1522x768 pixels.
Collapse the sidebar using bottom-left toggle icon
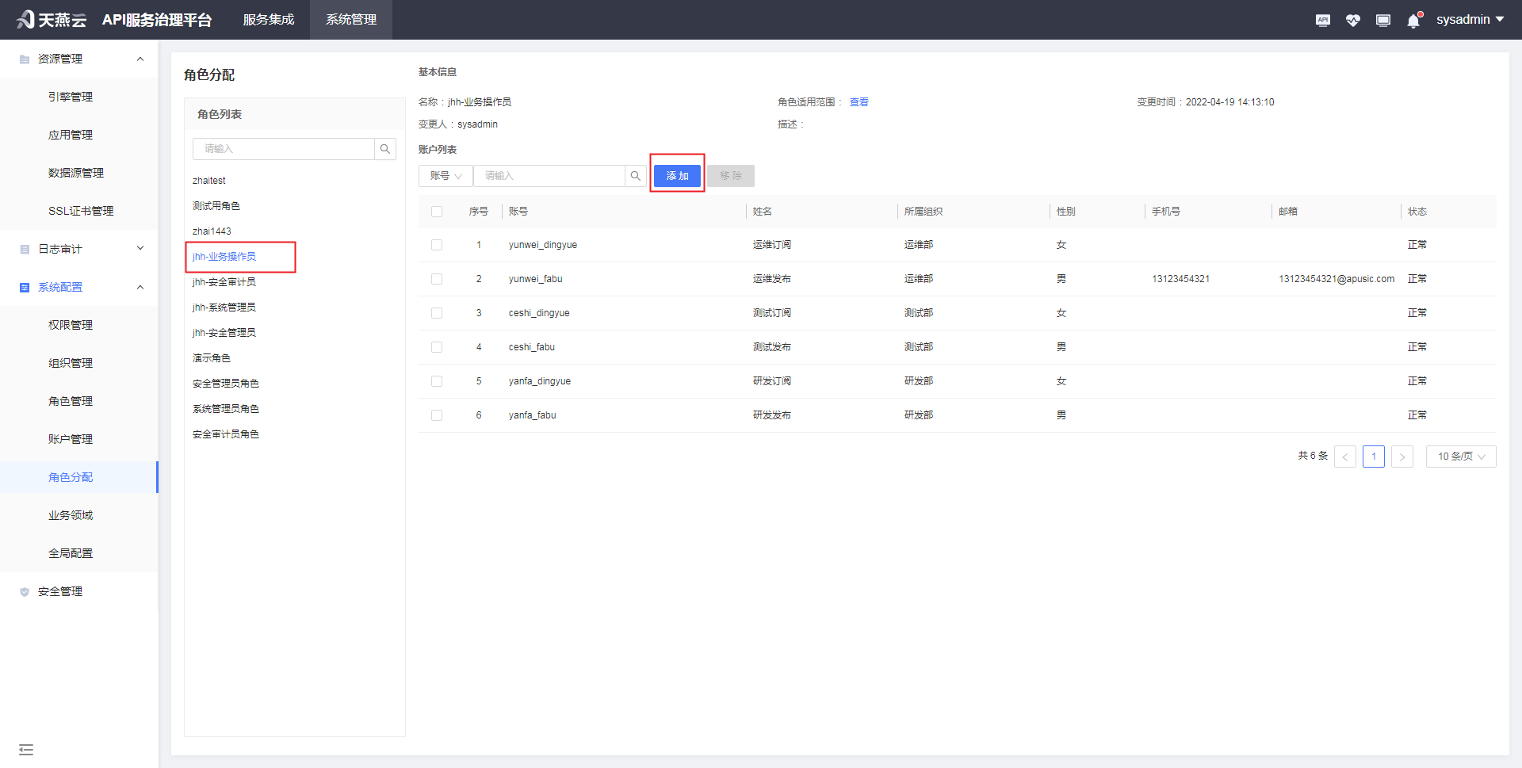[26, 749]
